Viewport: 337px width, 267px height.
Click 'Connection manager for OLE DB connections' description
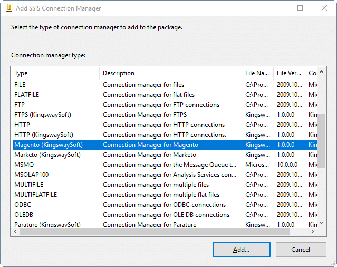[x=166, y=215]
